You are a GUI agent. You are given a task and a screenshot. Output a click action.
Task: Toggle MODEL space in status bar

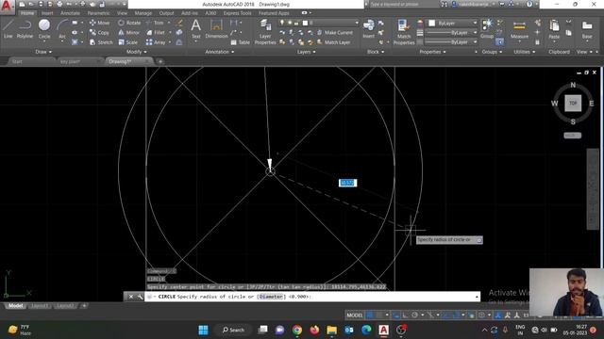click(x=355, y=315)
